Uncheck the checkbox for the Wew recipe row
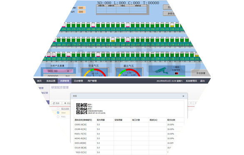 click(x=58, y=113)
